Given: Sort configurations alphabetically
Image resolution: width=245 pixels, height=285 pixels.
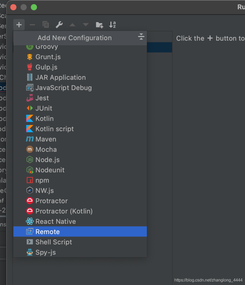Looking at the screenshot, I should [113, 25].
